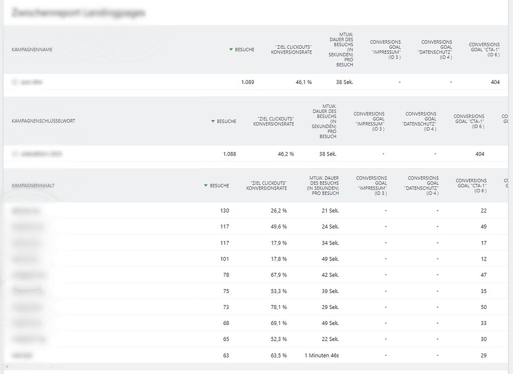Image resolution: width=513 pixels, height=374 pixels.
Task: Click the green sort arrow beside BESUCHE in Kampagnenname table
Action: (232, 49)
